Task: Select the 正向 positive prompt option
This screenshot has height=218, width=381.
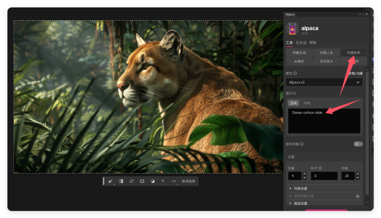Action: tap(294, 103)
